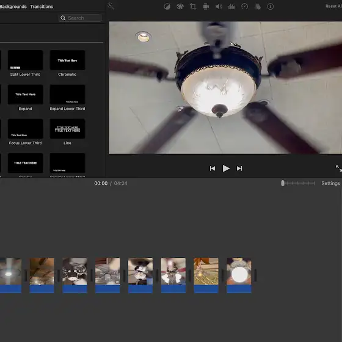Select the Expand title thumbnail

25,95
